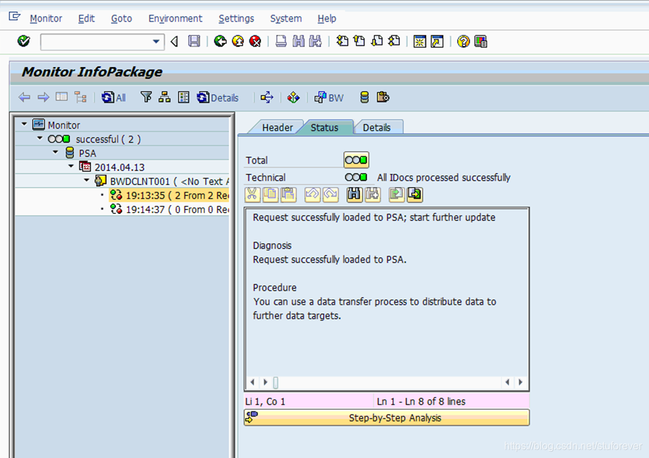Viewport: 649px width, 458px height.
Task: Click the right scroll arrow at editor bottom-right
Action: tap(521, 382)
